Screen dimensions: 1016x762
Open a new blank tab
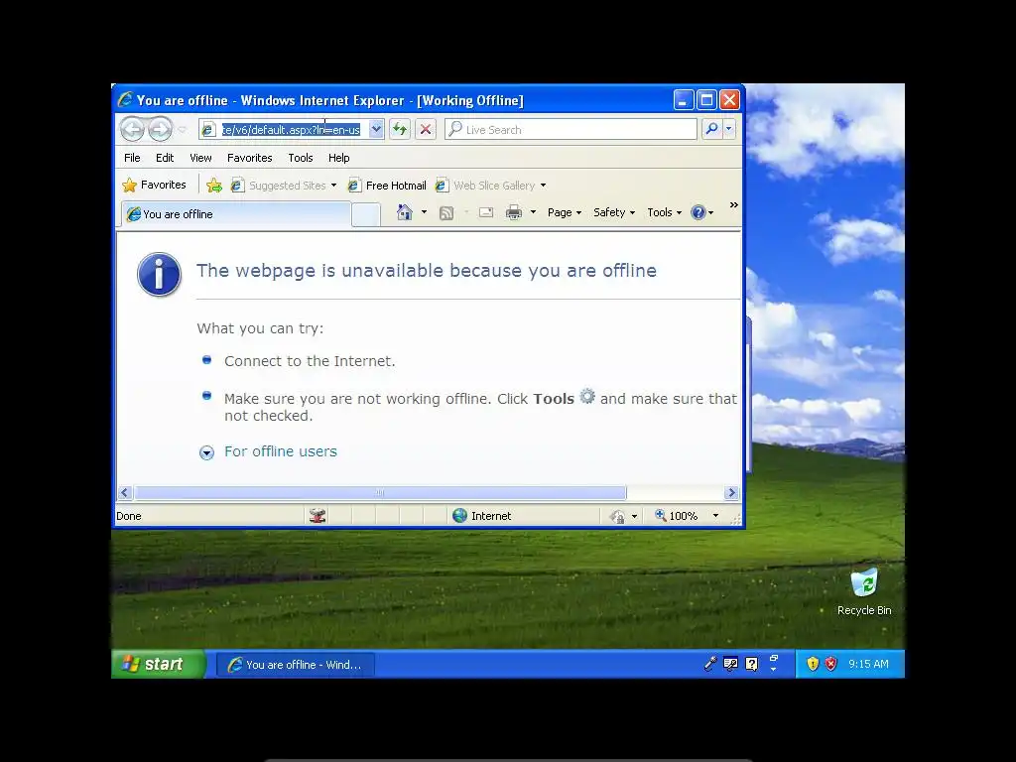(x=366, y=214)
